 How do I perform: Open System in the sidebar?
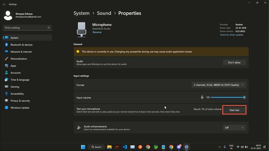(27, 38)
